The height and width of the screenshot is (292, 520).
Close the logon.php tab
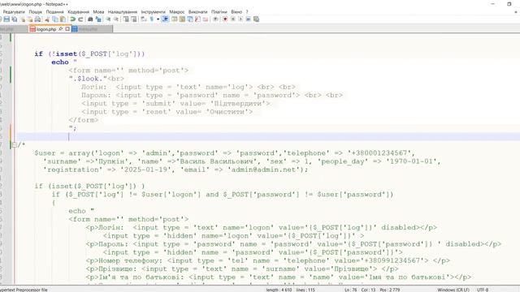point(67,29)
